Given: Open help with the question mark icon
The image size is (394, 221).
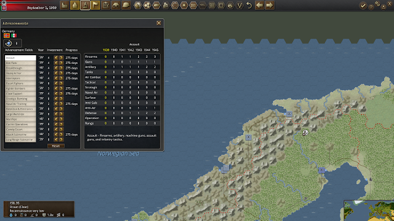Looking at the screenshot, I should point(371,7).
